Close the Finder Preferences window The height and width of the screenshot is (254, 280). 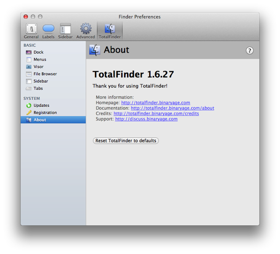[x=26, y=17]
